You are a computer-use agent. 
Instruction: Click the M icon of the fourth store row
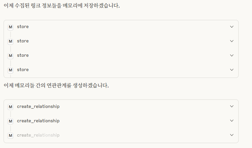pos(10,70)
